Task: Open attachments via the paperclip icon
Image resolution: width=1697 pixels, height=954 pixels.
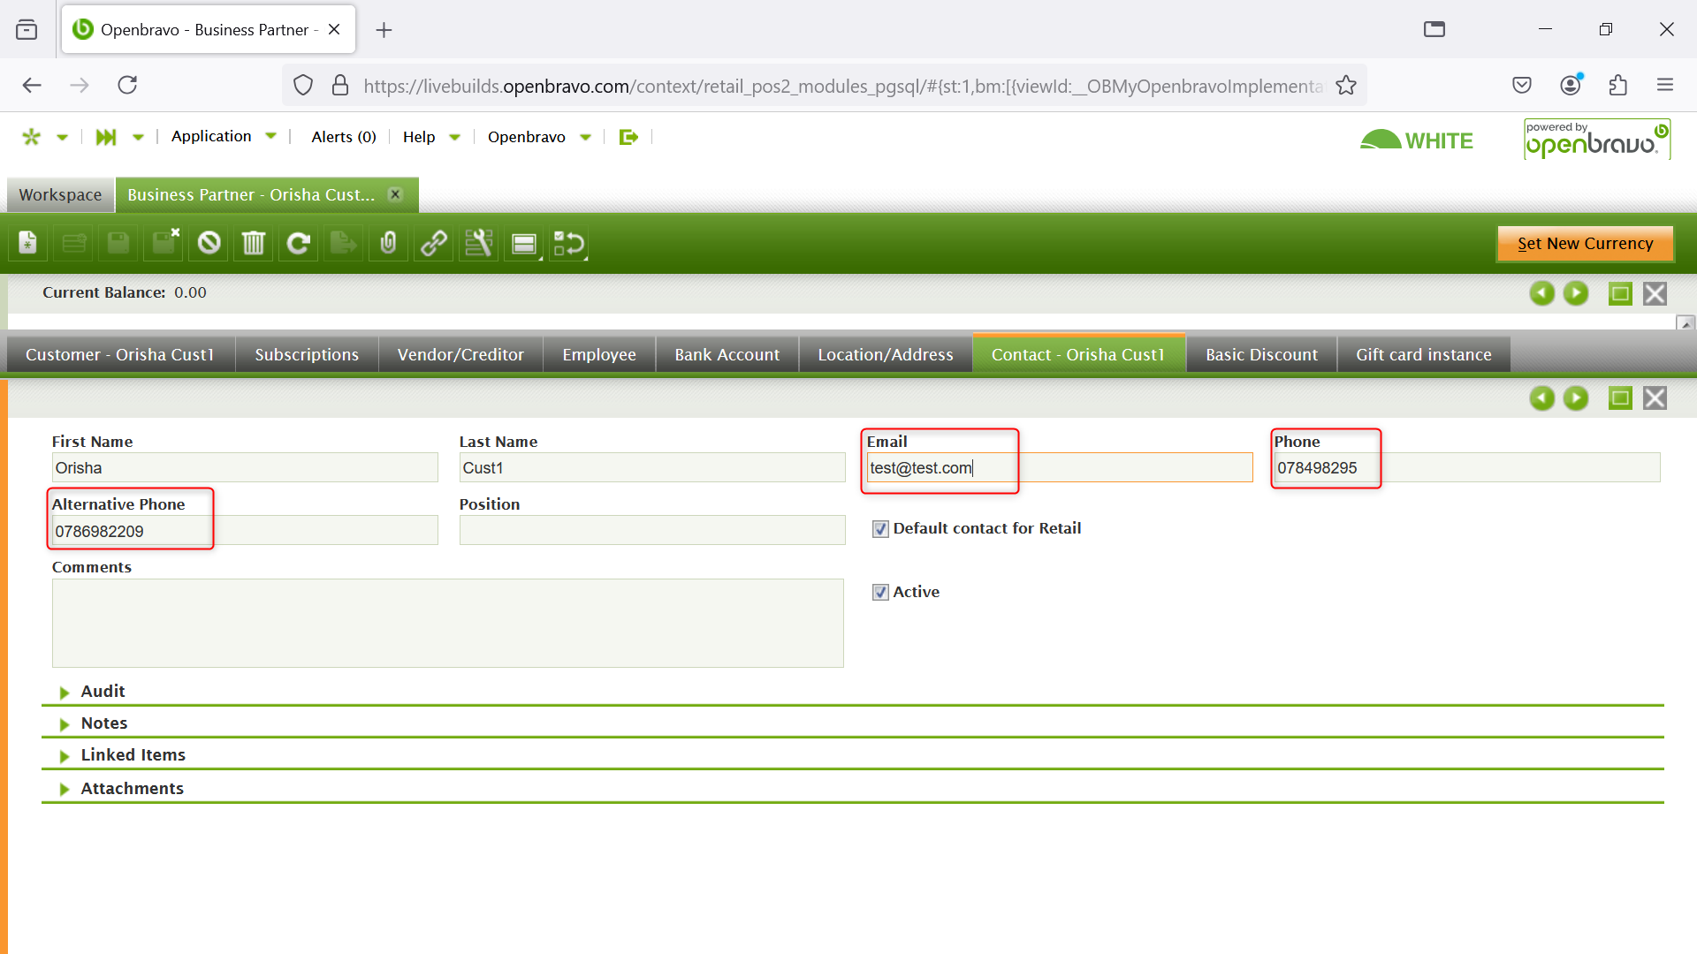Action: (388, 243)
